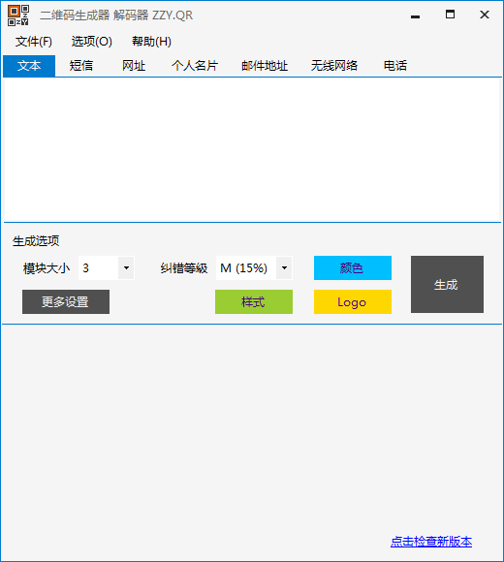504x562 pixels.
Task: Open the 选项(O) menu
Action: (x=92, y=42)
